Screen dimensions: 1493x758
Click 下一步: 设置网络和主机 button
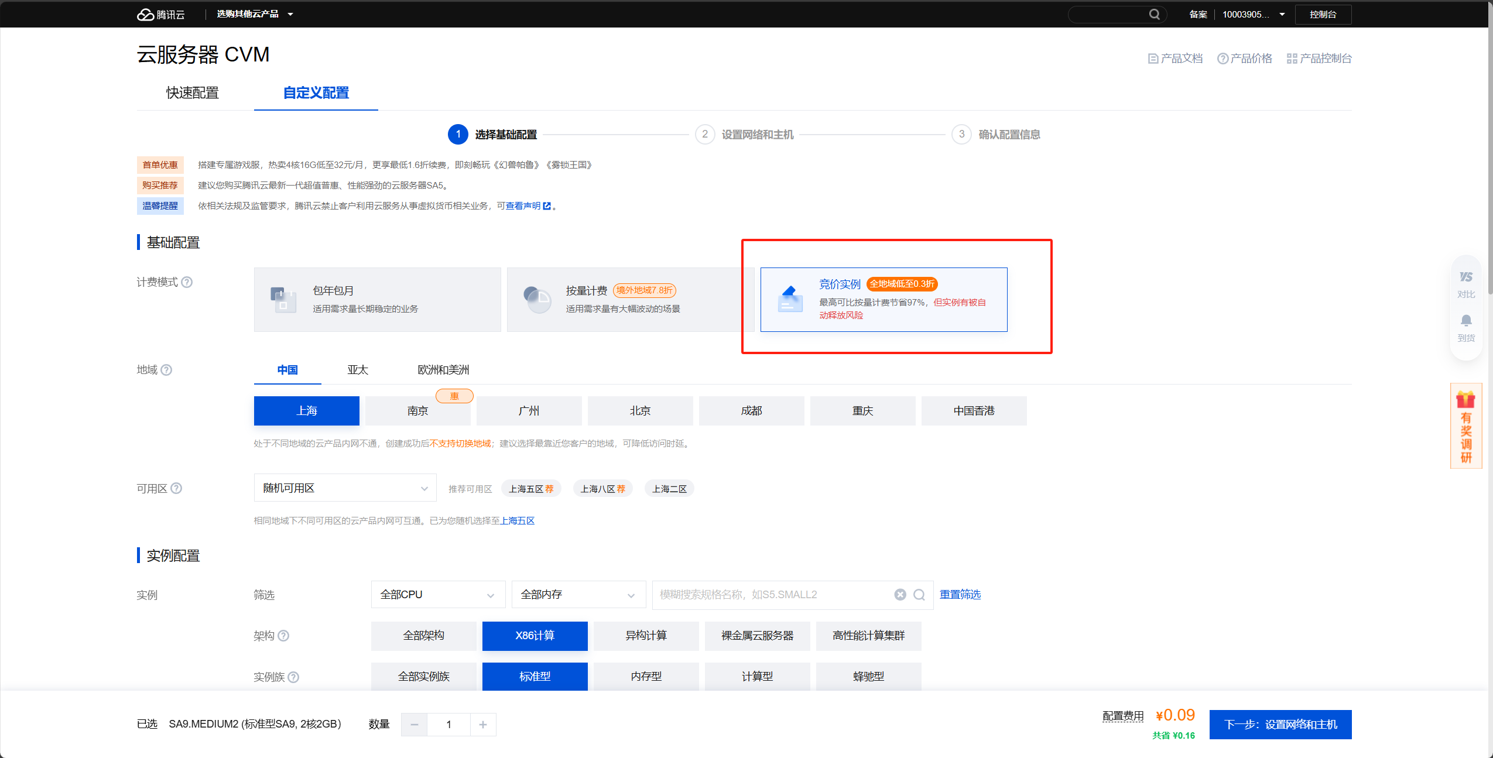[1280, 725]
